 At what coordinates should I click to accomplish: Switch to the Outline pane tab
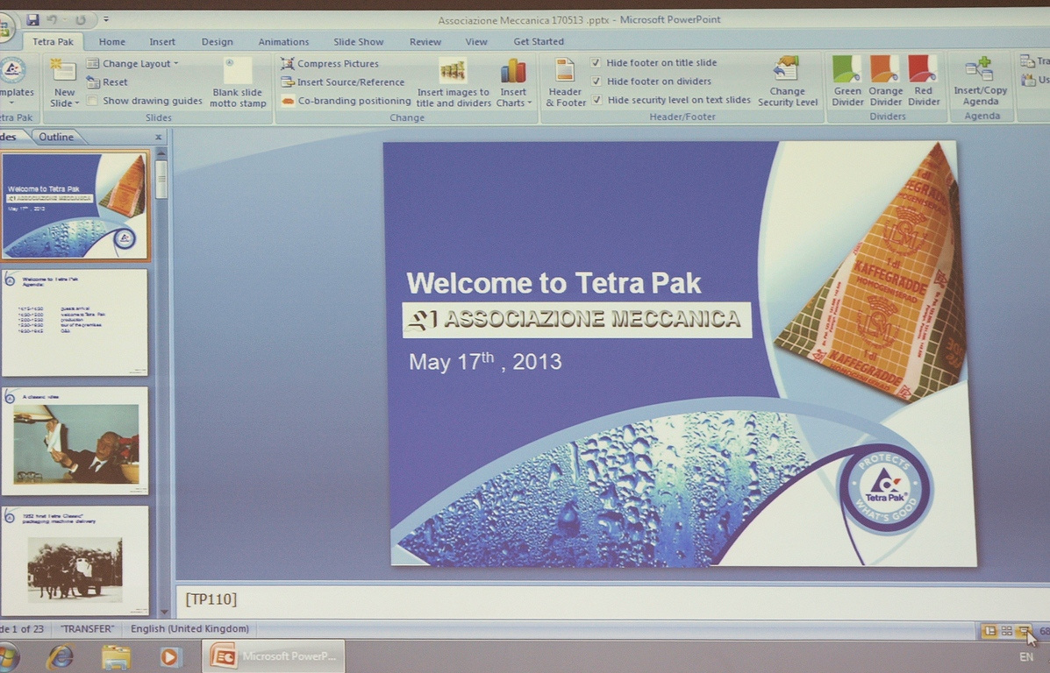[56, 137]
